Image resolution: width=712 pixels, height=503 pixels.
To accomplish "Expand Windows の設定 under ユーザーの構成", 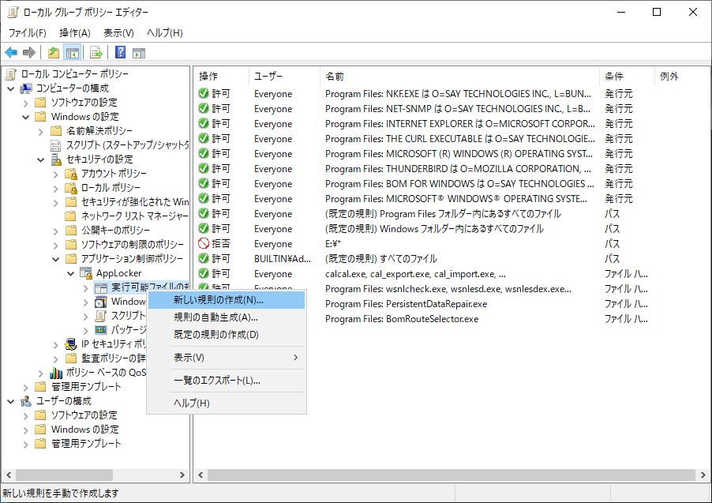I will 24,429.
